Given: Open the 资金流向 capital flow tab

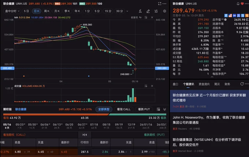Looking at the screenshot, I should 204,84.
